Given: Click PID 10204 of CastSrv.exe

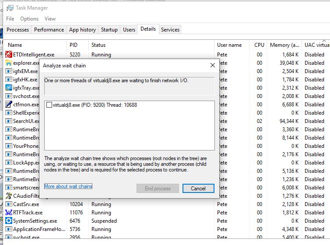Looking at the screenshot, I should pos(76,204).
